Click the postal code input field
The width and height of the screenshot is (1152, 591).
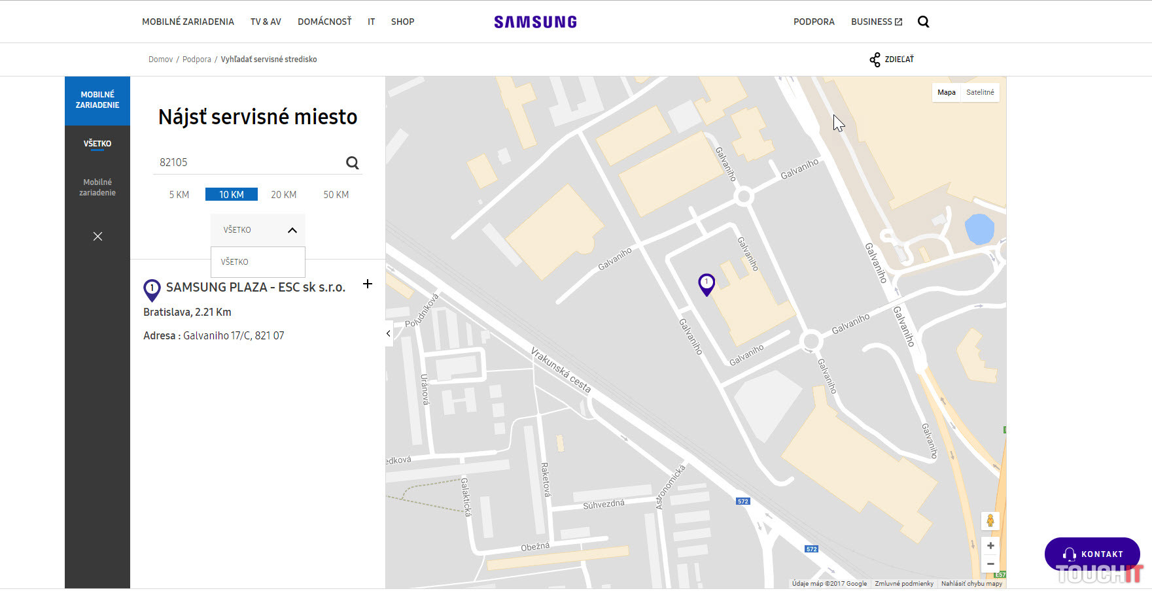coord(249,162)
